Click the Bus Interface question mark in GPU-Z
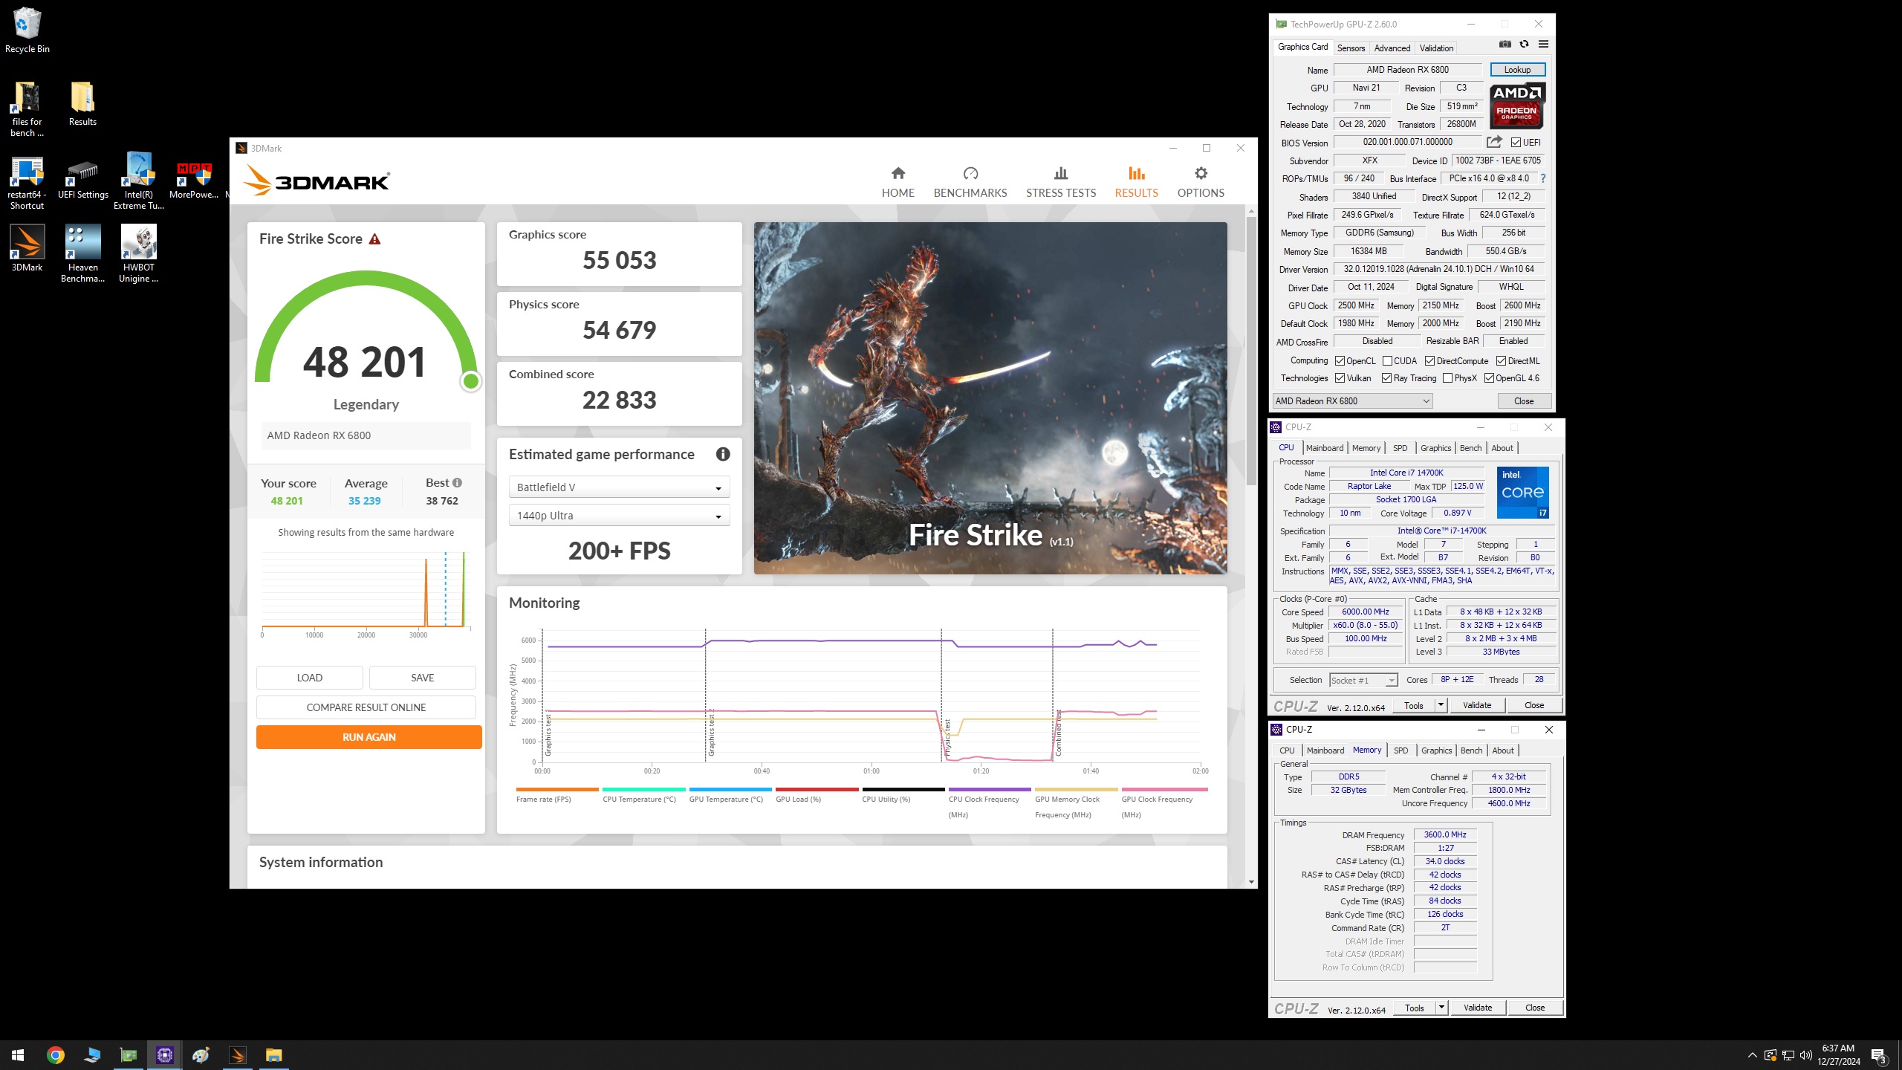The width and height of the screenshot is (1902, 1070). pos(1543,178)
